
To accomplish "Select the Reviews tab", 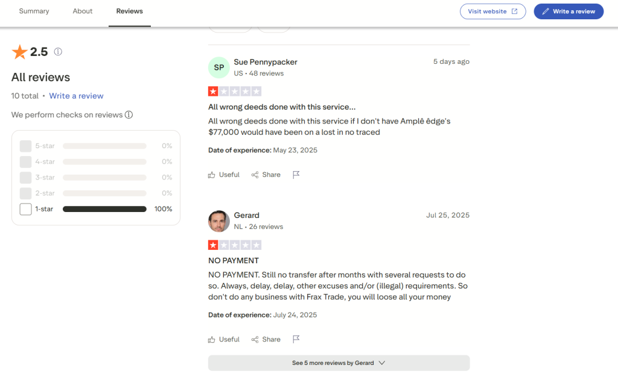I will click(x=130, y=11).
